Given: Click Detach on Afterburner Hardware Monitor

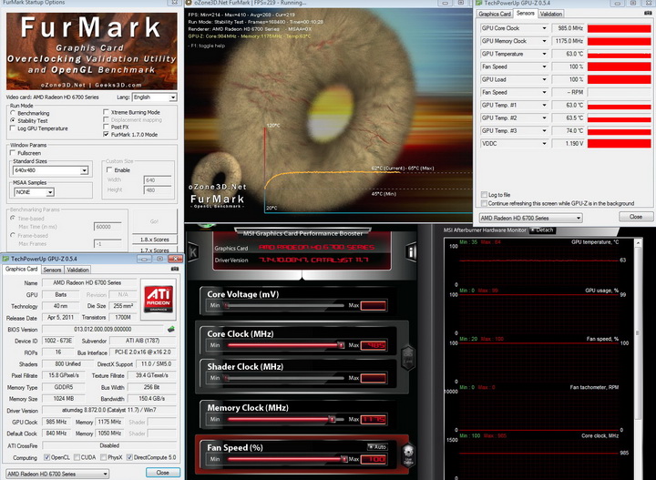Looking at the screenshot, I should point(542,230).
